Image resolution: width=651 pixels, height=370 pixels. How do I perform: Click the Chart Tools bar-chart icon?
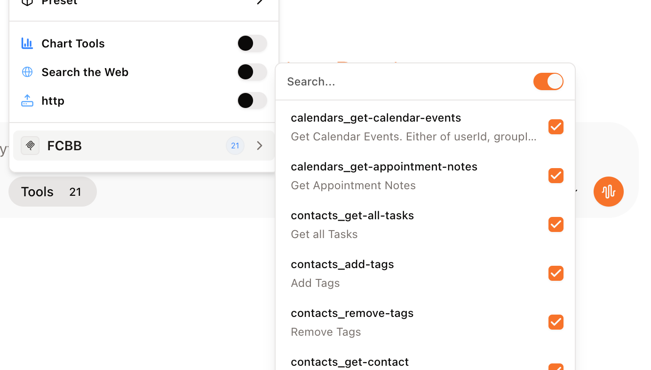pyautogui.click(x=27, y=43)
